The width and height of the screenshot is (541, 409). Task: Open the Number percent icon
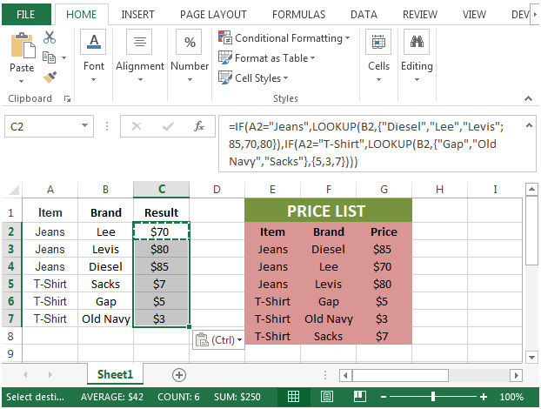189,42
